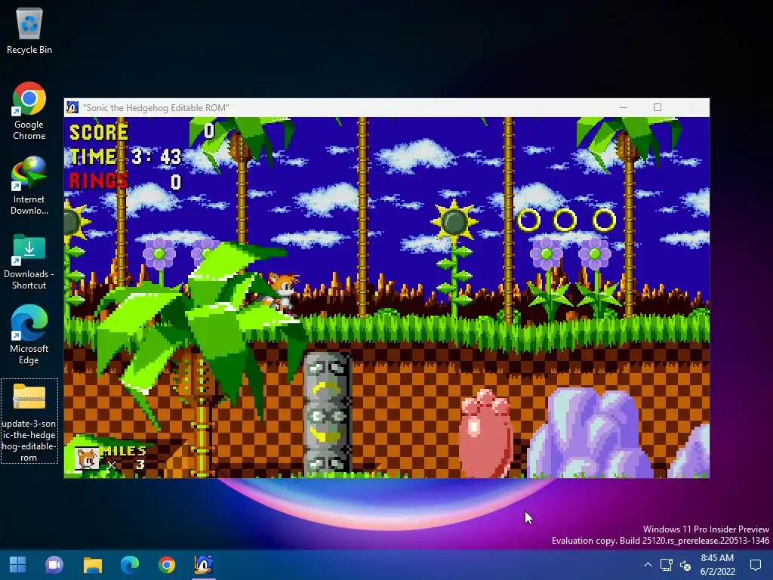Open the network status tray icon

point(667,565)
